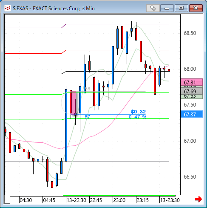Image resolution: width=207 pixels, height=208 pixels.
Task: Click the 22:45 time axis label
Action: [96, 200]
